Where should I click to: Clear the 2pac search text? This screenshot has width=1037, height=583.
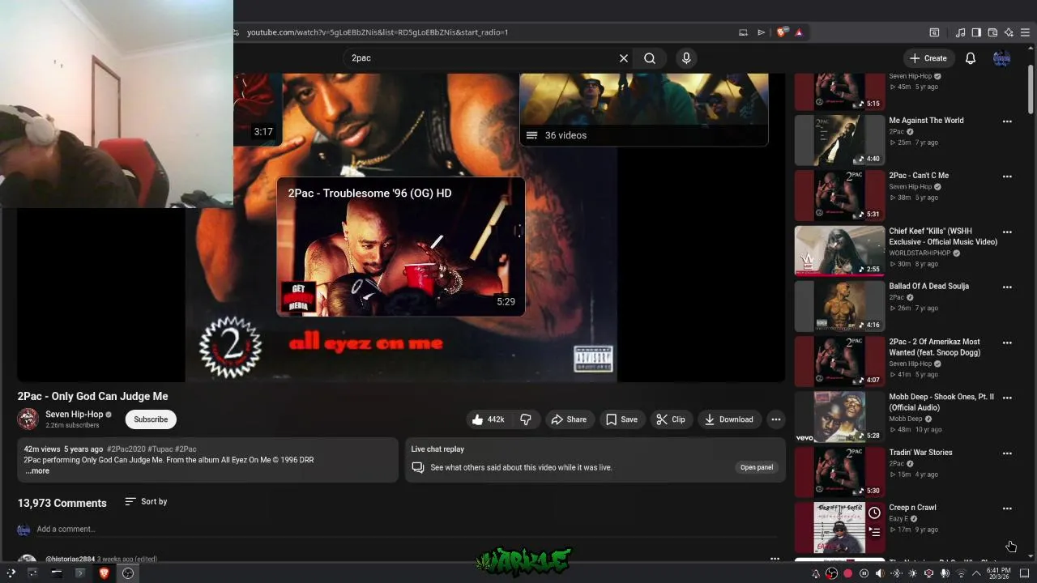tap(623, 58)
